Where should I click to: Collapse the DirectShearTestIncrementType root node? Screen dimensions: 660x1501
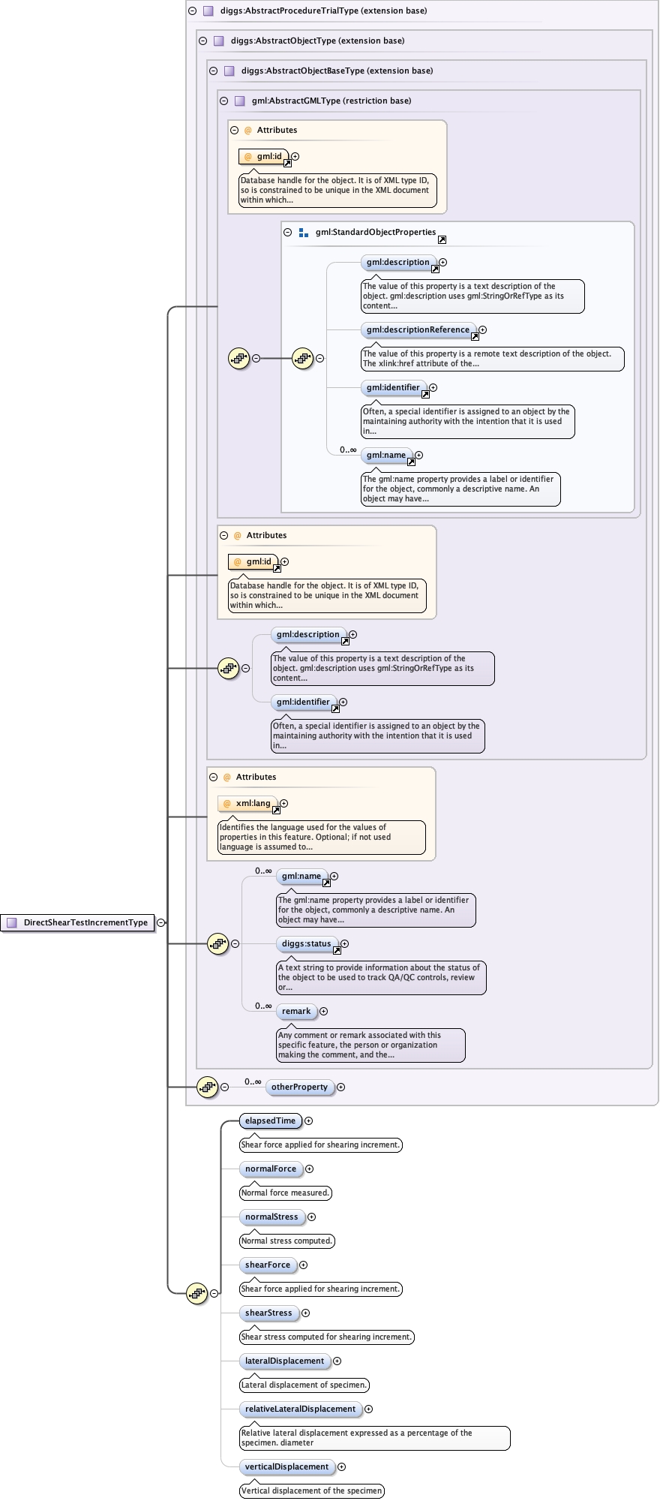click(160, 922)
